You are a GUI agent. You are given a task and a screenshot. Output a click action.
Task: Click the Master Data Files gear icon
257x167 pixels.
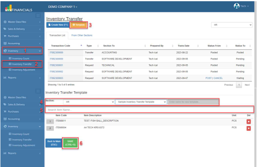5,22
